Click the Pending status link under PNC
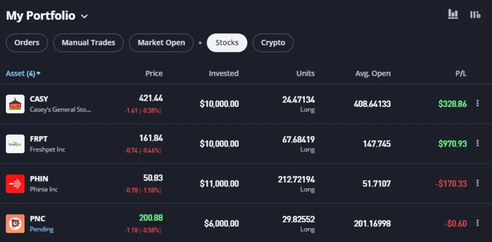The image size is (492, 242). [41, 229]
